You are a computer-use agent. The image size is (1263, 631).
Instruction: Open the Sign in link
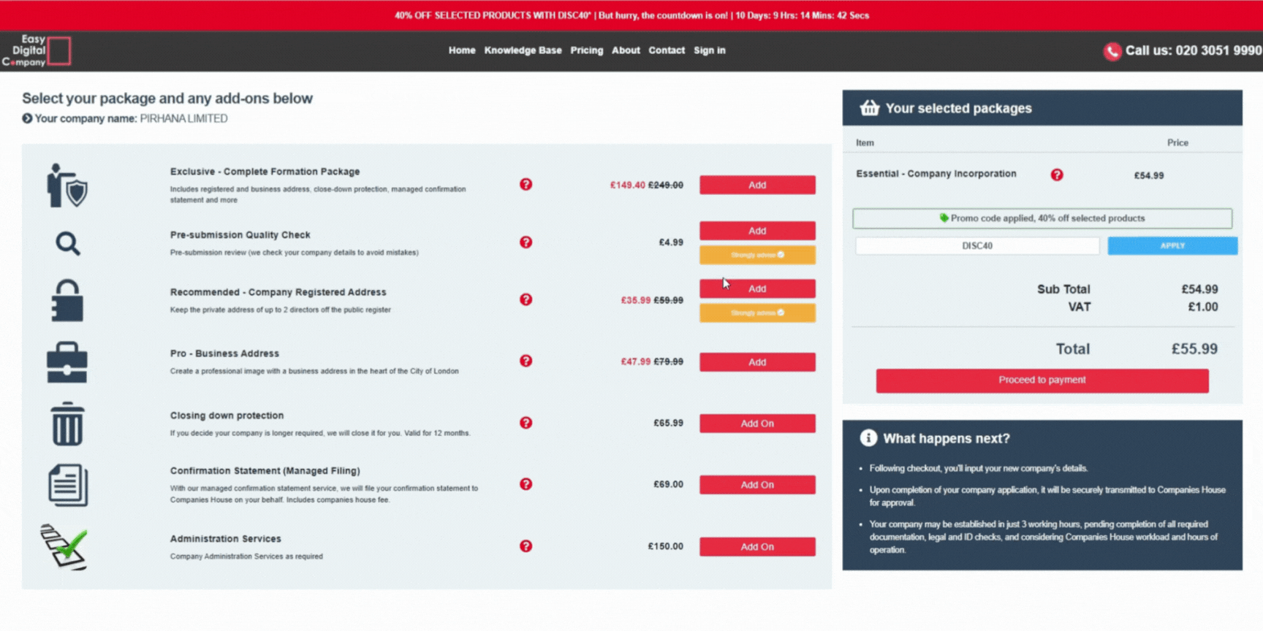coord(709,50)
